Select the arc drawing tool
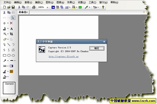 click(x=13, y=45)
